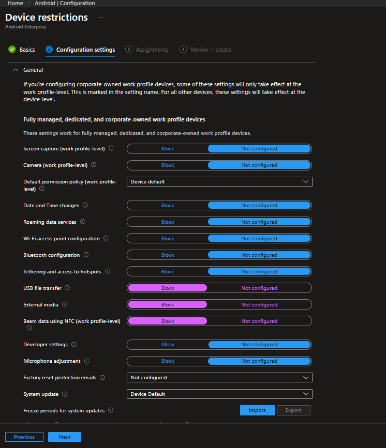This screenshot has height=448, width=386.
Task: Set USB file transfer to Not configured
Action: (x=259, y=288)
